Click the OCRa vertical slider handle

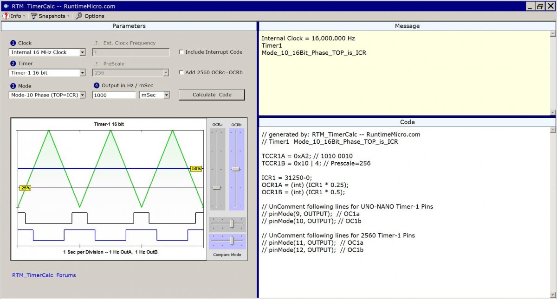216,187
